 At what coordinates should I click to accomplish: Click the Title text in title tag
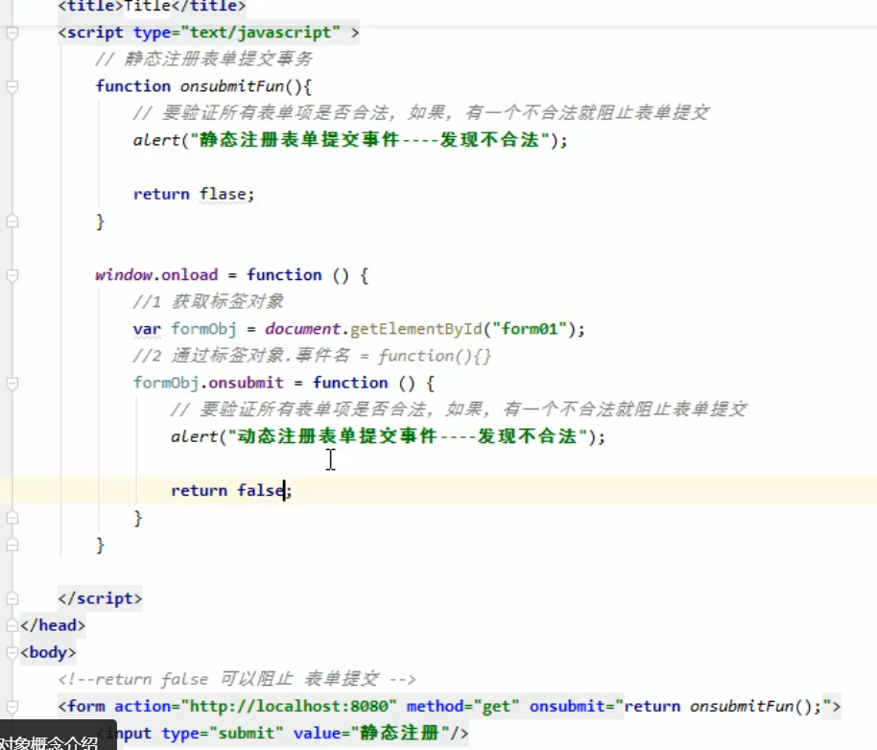[x=147, y=6]
